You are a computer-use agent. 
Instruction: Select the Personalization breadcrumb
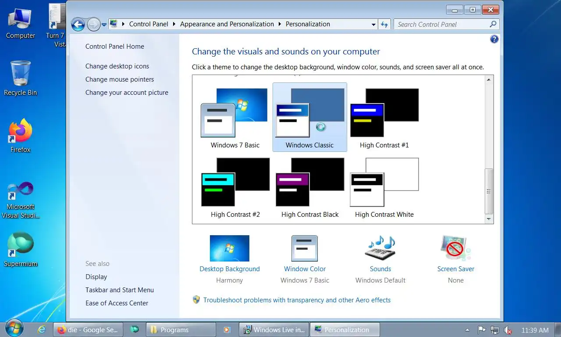308,24
